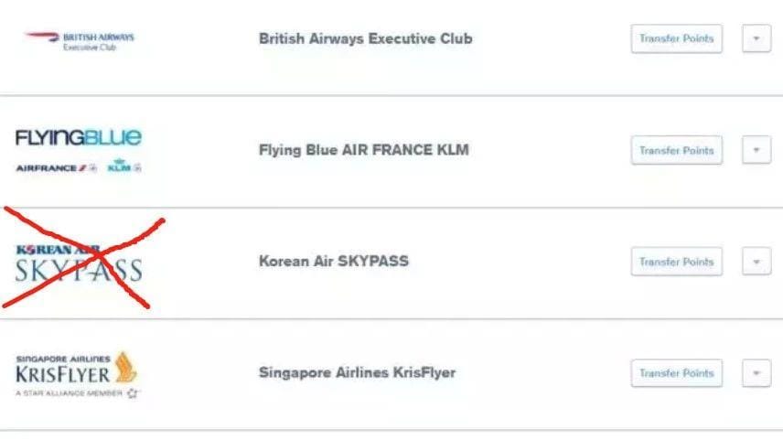The height and width of the screenshot is (440, 783).
Task: Transfer points to Flying Blue
Action: 676,150
